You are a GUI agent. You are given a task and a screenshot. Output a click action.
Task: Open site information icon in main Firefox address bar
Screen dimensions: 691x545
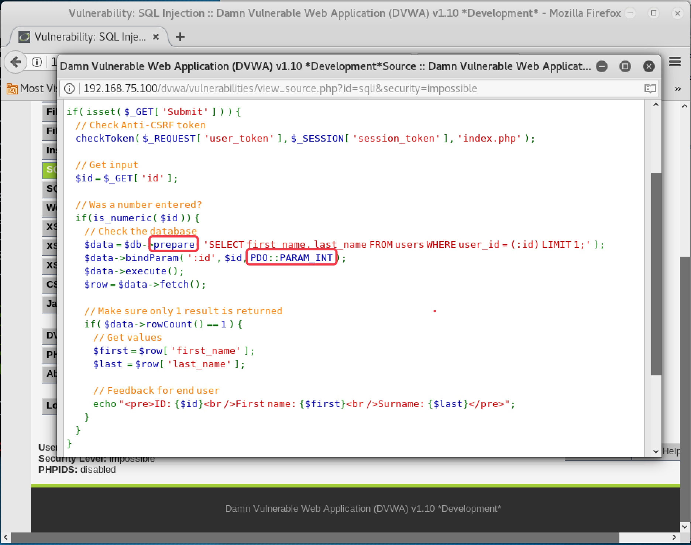(x=37, y=62)
